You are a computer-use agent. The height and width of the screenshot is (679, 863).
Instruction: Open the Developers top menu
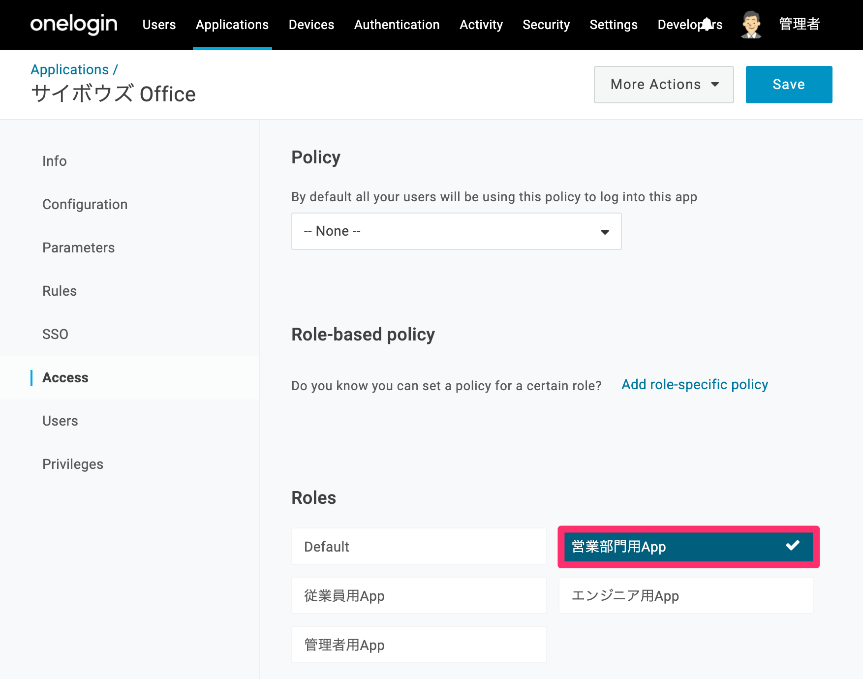[690, 25]
